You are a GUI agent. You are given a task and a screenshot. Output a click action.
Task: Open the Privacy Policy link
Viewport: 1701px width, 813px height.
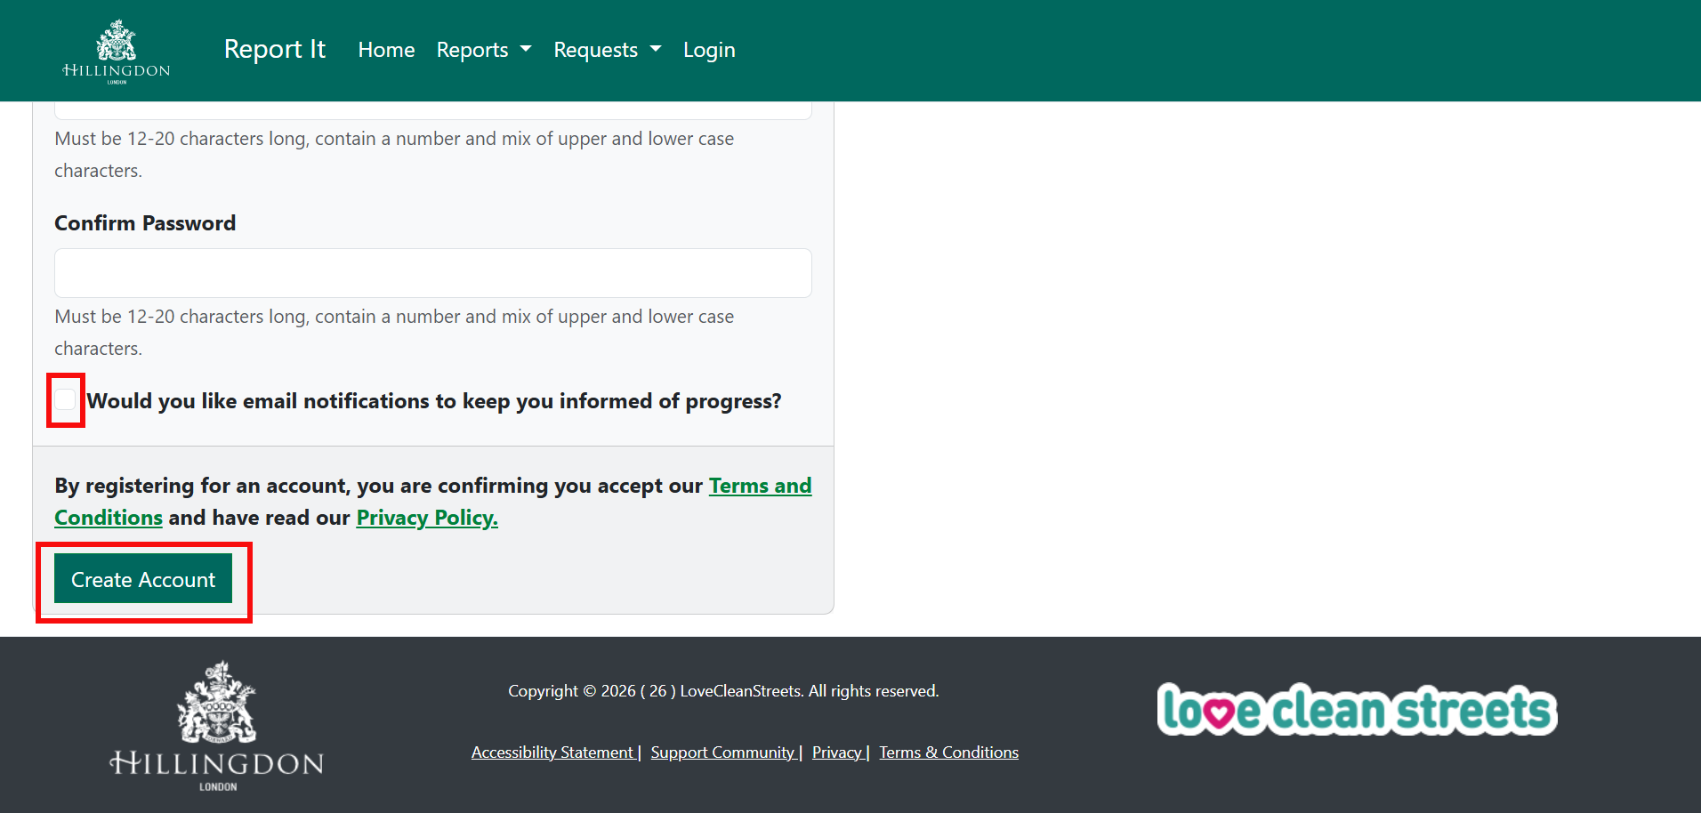427,518
